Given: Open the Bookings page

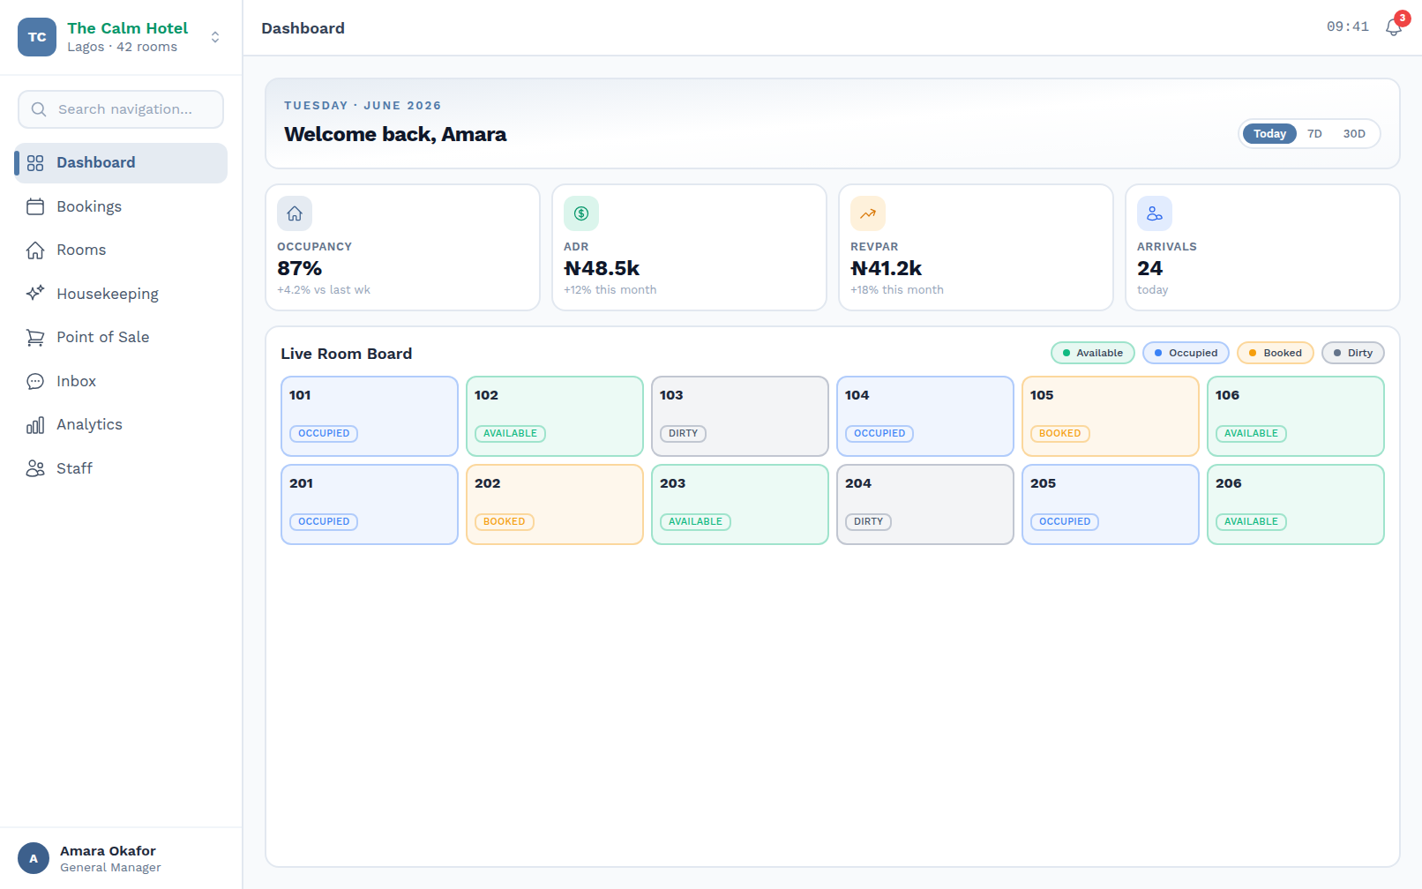Looking at the screenshot, I should 121,206.
